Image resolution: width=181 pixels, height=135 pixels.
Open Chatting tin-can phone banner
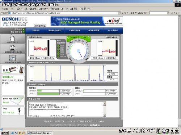point(13,69)
